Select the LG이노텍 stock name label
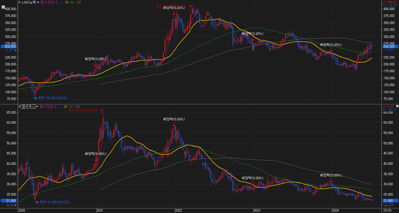 tap(29, 2)
